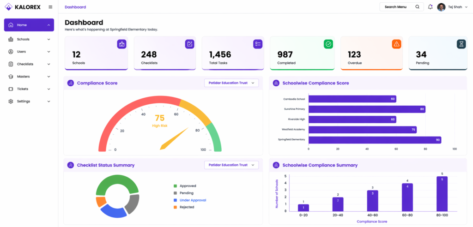Open the Tej Shah user menu arrow
Viewport: 473px width, 227px height.
[467, 7]
